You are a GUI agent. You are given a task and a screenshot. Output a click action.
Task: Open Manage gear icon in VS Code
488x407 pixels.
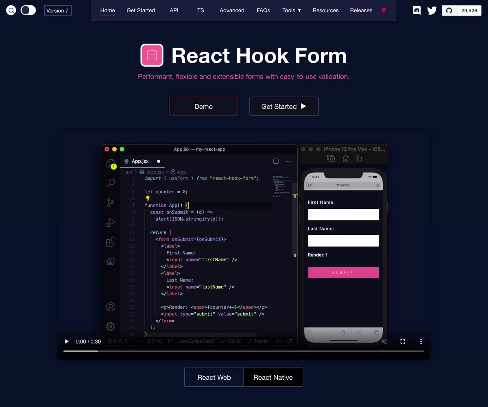[111, 326]
